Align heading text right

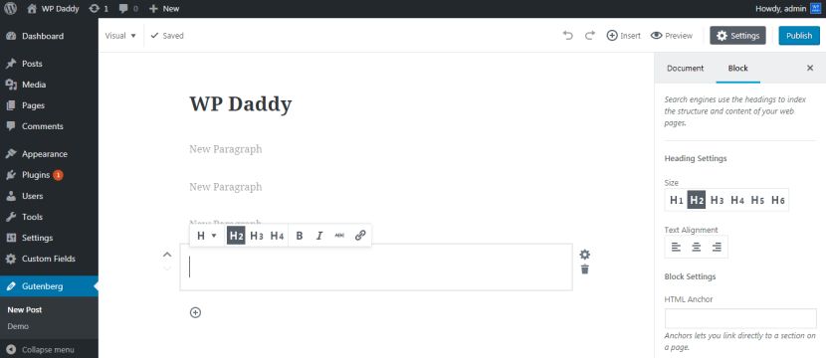tap(717, 247)
